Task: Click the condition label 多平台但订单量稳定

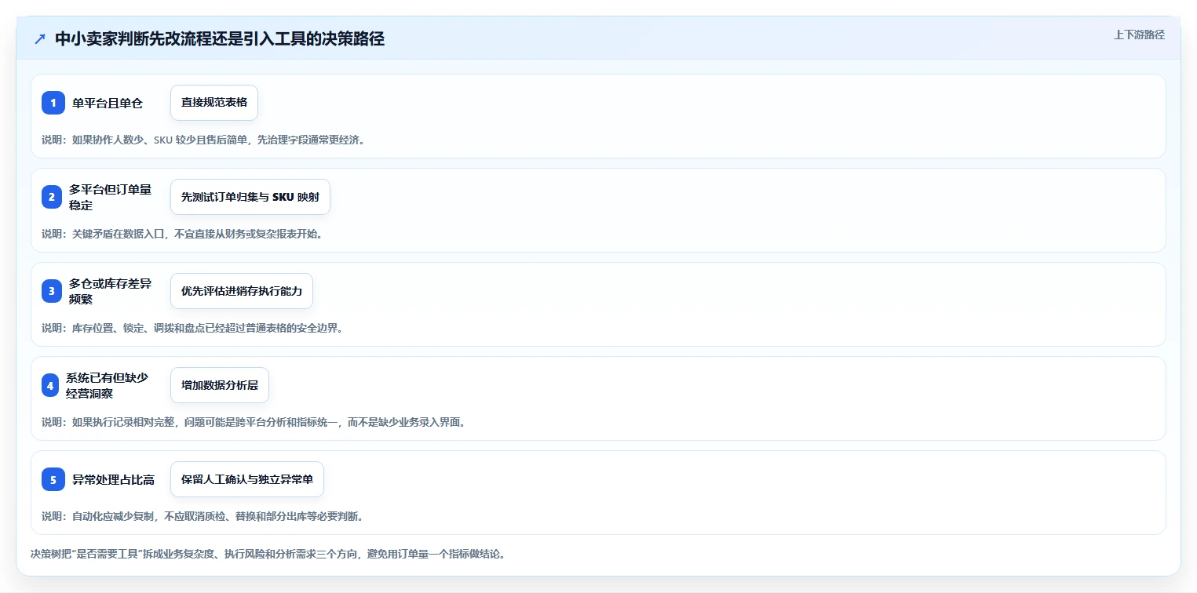Action: [111, 197]
